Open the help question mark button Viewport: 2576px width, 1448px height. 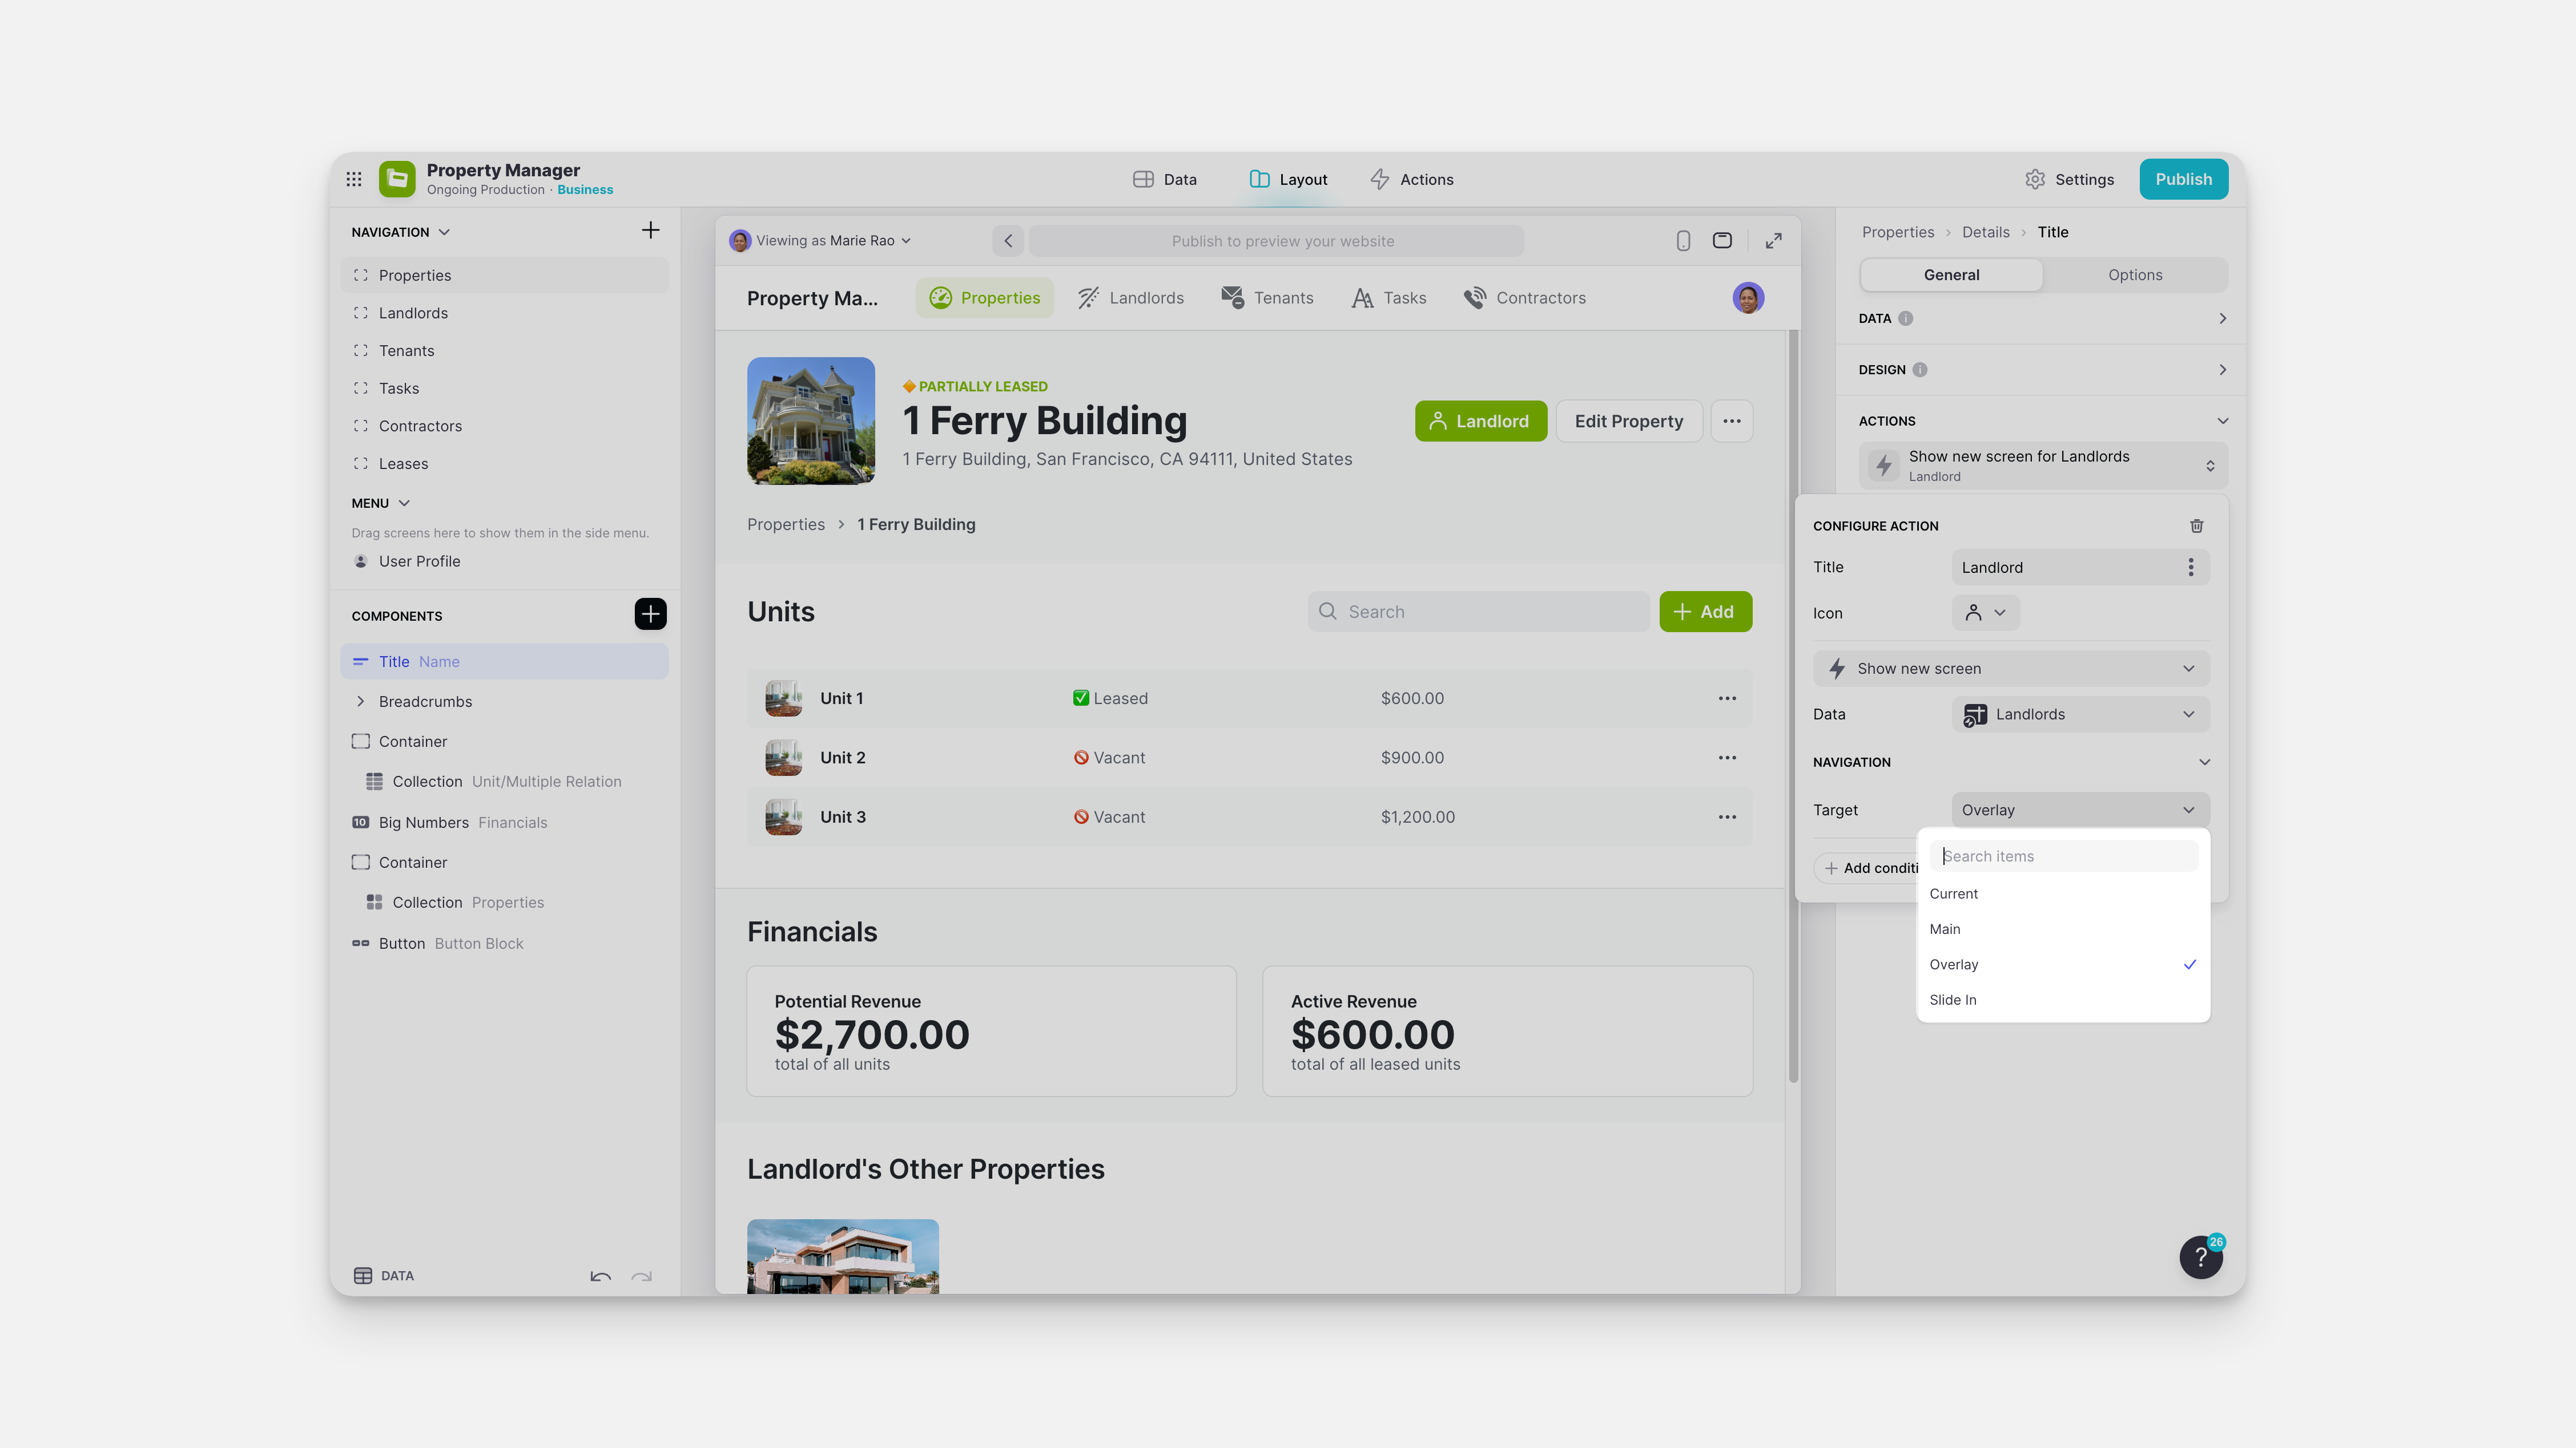pos(2200,1257)
